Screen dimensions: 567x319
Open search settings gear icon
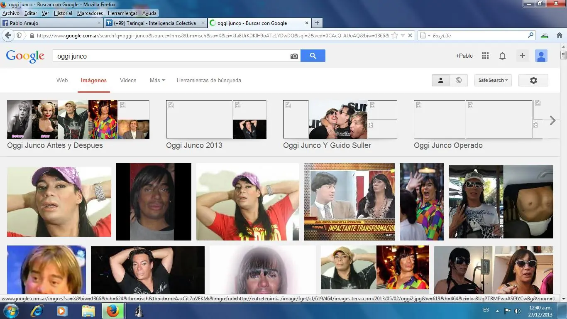point(533,80)
